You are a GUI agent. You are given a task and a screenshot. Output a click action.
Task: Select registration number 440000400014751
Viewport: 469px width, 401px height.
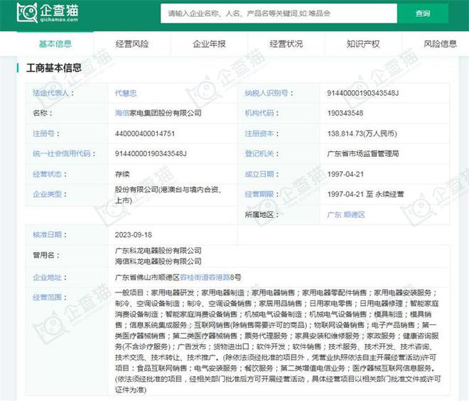point(145,133)
